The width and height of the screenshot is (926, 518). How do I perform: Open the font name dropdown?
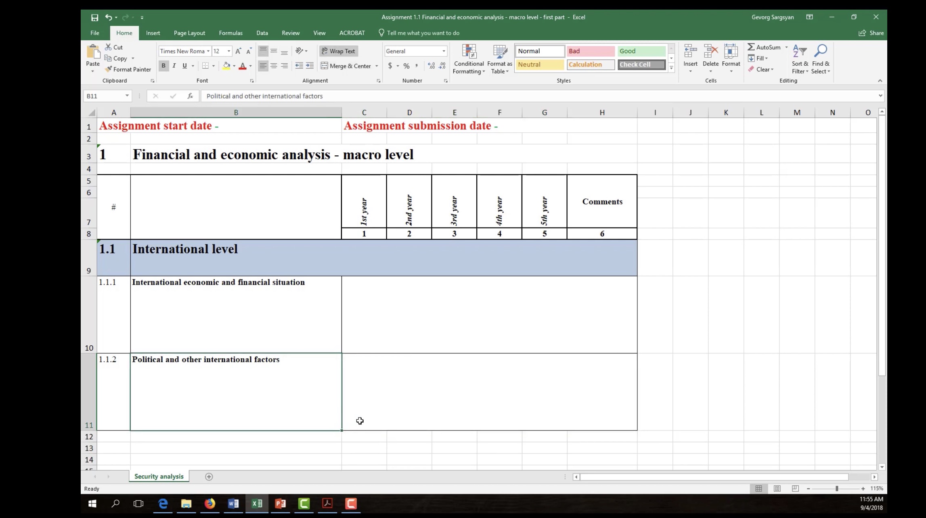tap(208, 51)
